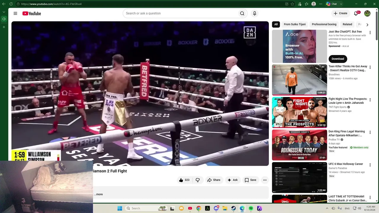Like the video with 323 likes
This screenshot has height=213, width=379.
pyautogui.click(x=184, y=180)
